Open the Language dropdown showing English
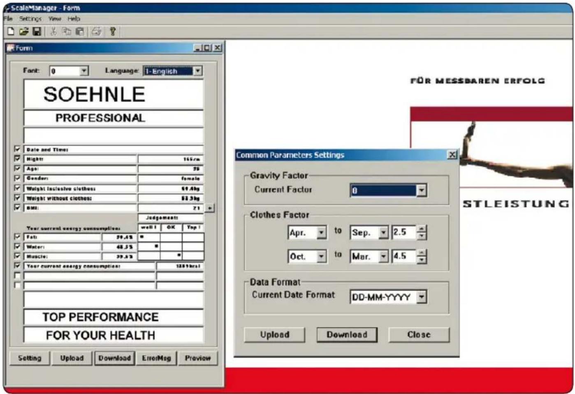The image size is (575, 394). [197, 71]
